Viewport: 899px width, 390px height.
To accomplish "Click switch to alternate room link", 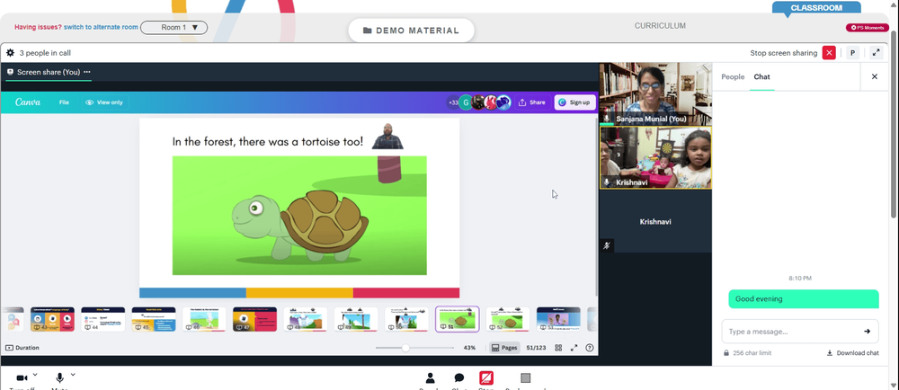I will (x=101, y=27).
